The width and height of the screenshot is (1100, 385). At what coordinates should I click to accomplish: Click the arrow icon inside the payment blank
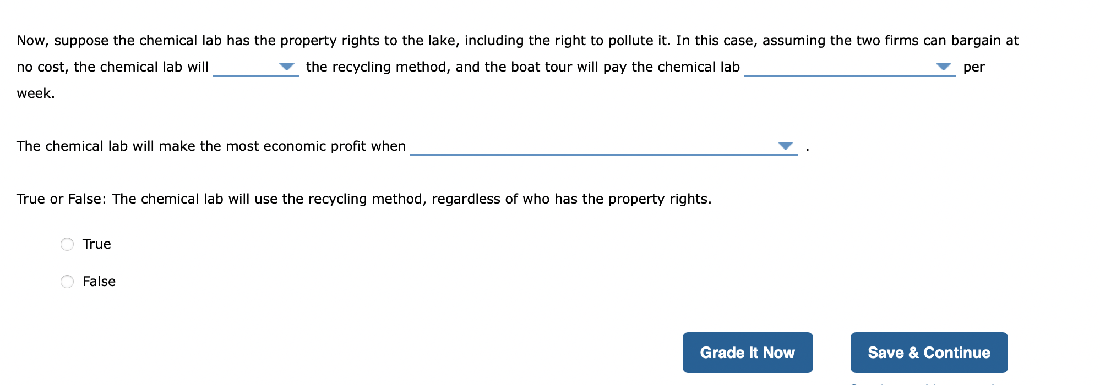point(944,67)
